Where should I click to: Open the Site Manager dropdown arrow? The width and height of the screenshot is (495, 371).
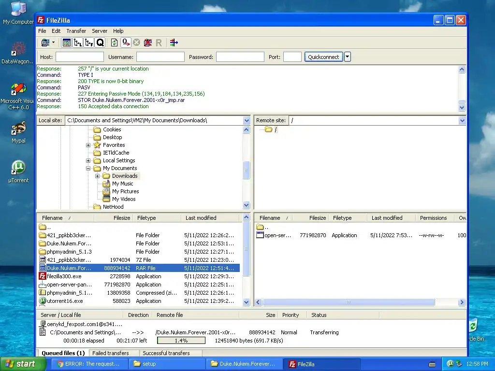(53, 43)
